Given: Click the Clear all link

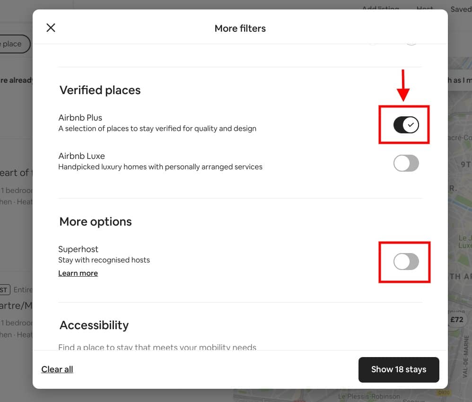Looking at the screenshot, I should pyautogui.click(x=57, y=369).
